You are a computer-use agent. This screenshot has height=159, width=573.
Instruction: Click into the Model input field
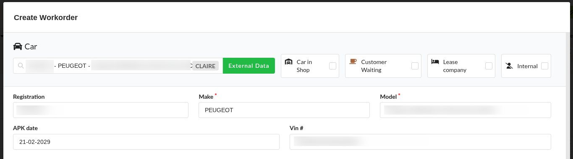[466, 110]
